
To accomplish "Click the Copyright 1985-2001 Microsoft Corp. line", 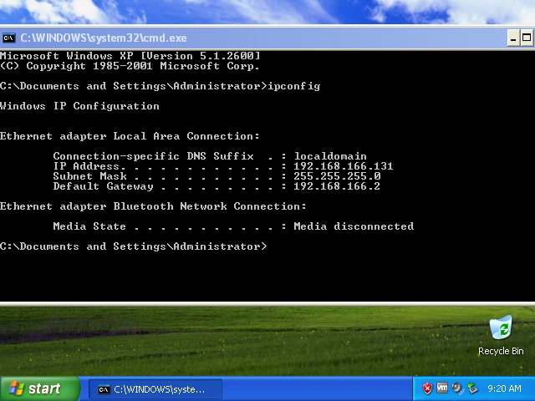I will [x=130, y=66].
